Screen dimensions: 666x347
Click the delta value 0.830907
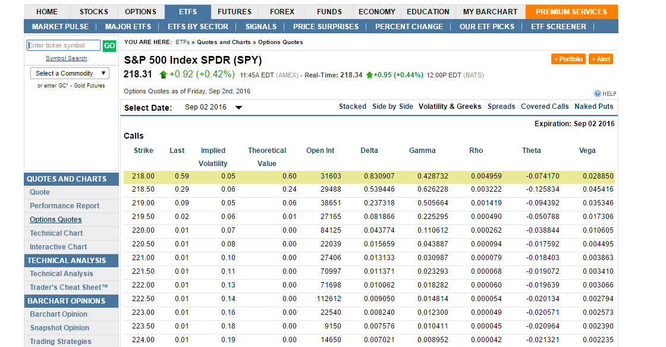(379, 176)
